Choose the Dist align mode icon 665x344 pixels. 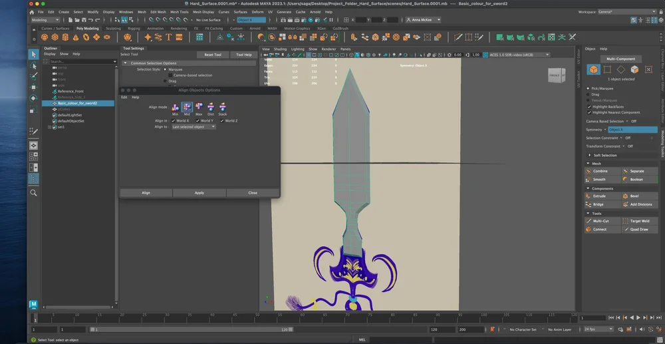[x=211, y=107]
